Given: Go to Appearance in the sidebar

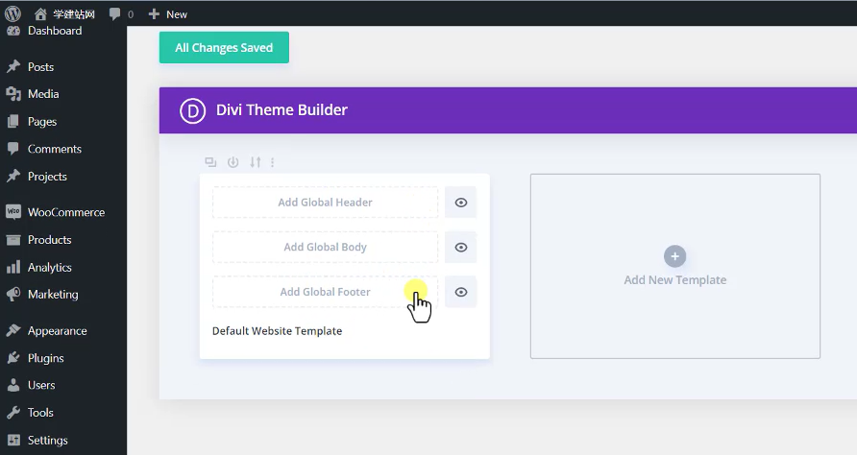Looking at the screenshot, I should [x=57, y=331].
